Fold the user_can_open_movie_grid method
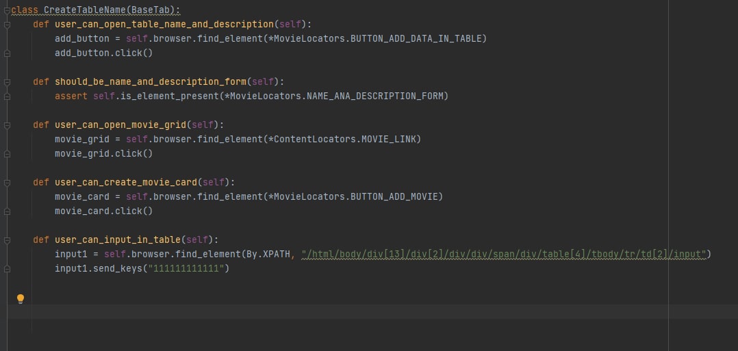Image resolution: width=738 pixels, height=351 pixels. [7, 125]
